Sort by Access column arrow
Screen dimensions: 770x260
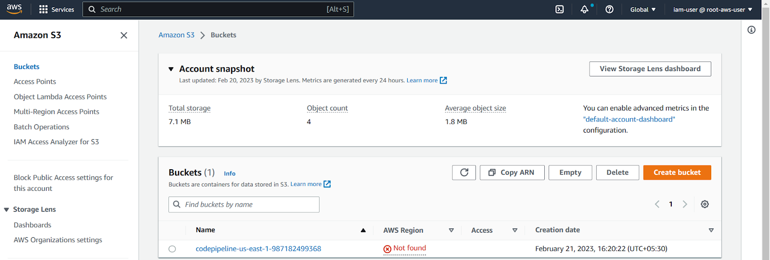click(515, 230)
